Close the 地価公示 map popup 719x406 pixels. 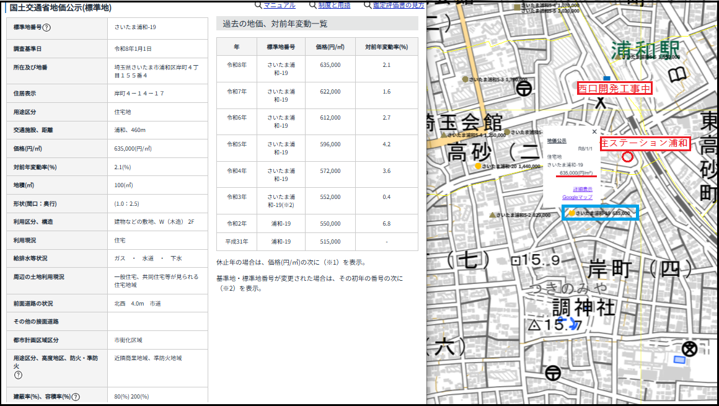[x=594, y=131]
